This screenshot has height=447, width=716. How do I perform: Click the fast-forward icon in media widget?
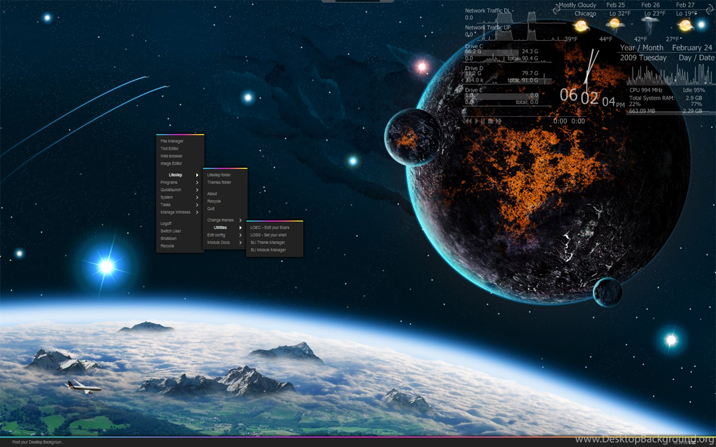click(498, 121)
